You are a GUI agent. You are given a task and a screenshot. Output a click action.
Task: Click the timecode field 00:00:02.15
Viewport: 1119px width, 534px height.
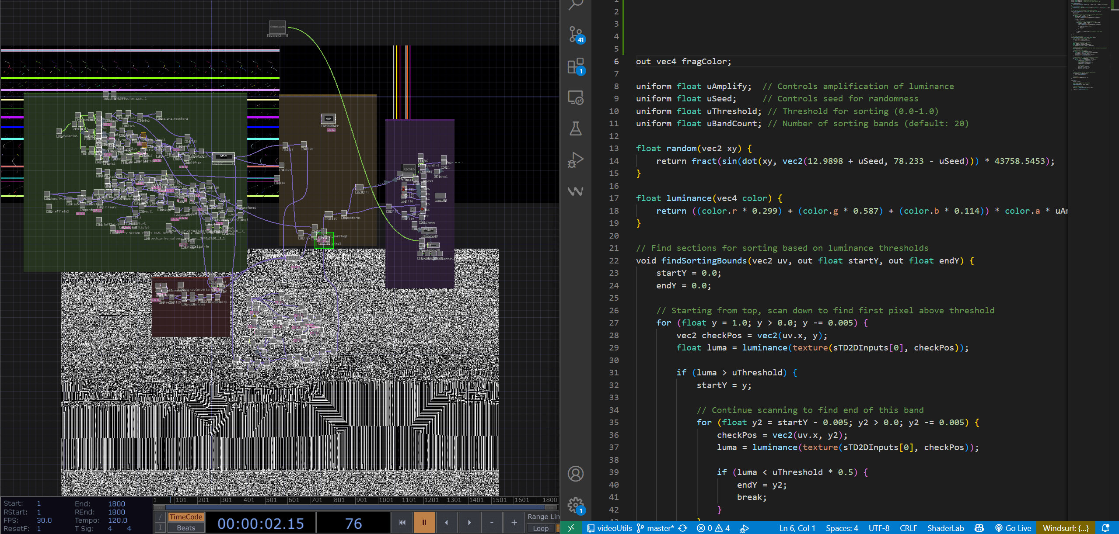[261, 523]
